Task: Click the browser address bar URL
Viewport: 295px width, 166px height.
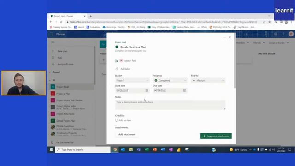Action: (x=163, y=22)
